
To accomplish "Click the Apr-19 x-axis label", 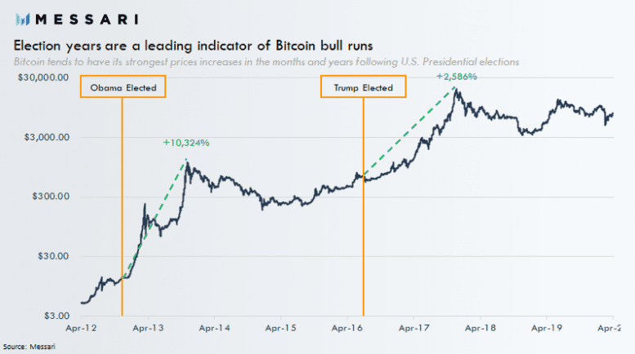I will [x=547, y=328].
